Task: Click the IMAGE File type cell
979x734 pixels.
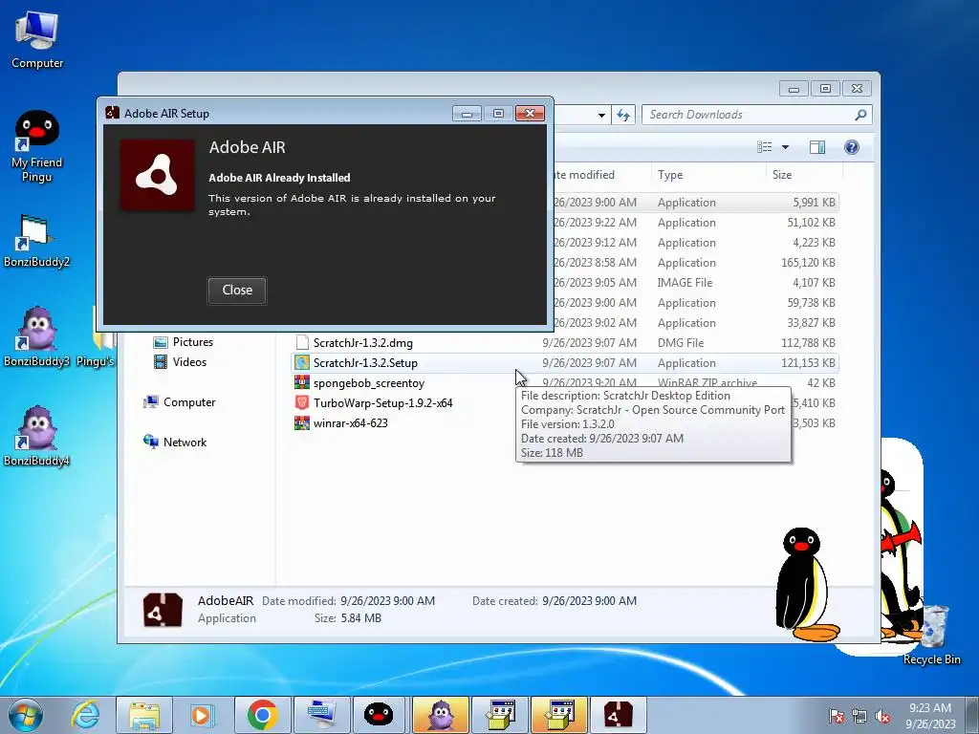Action: pos(685,283)
